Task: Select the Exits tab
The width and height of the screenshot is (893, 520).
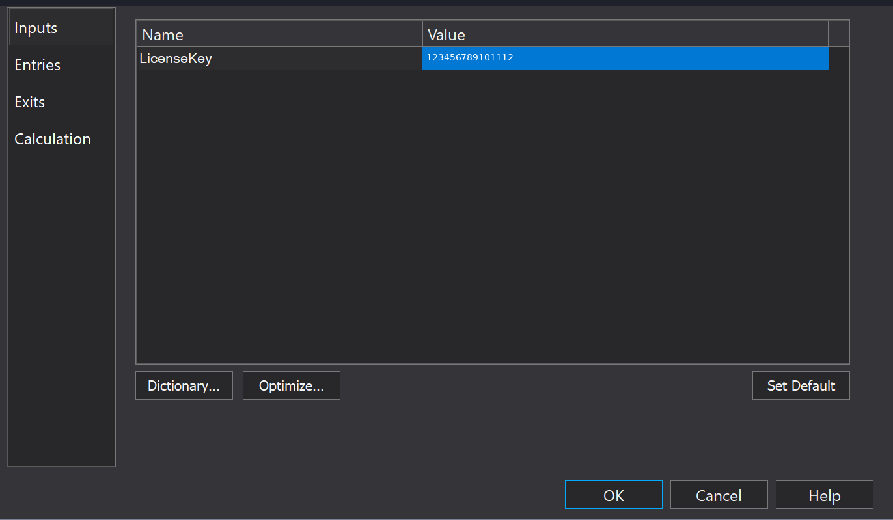Action: [x=61, y=102]
